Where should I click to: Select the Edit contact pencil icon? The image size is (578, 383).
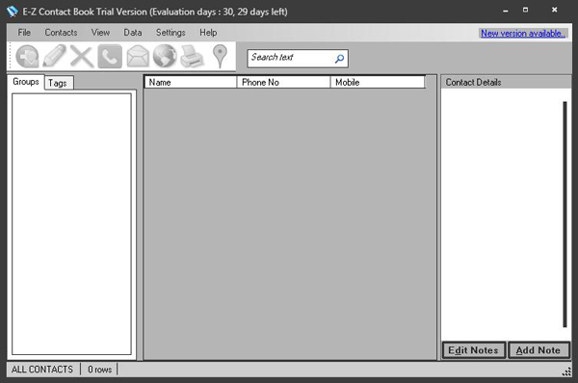pos(55,57)
